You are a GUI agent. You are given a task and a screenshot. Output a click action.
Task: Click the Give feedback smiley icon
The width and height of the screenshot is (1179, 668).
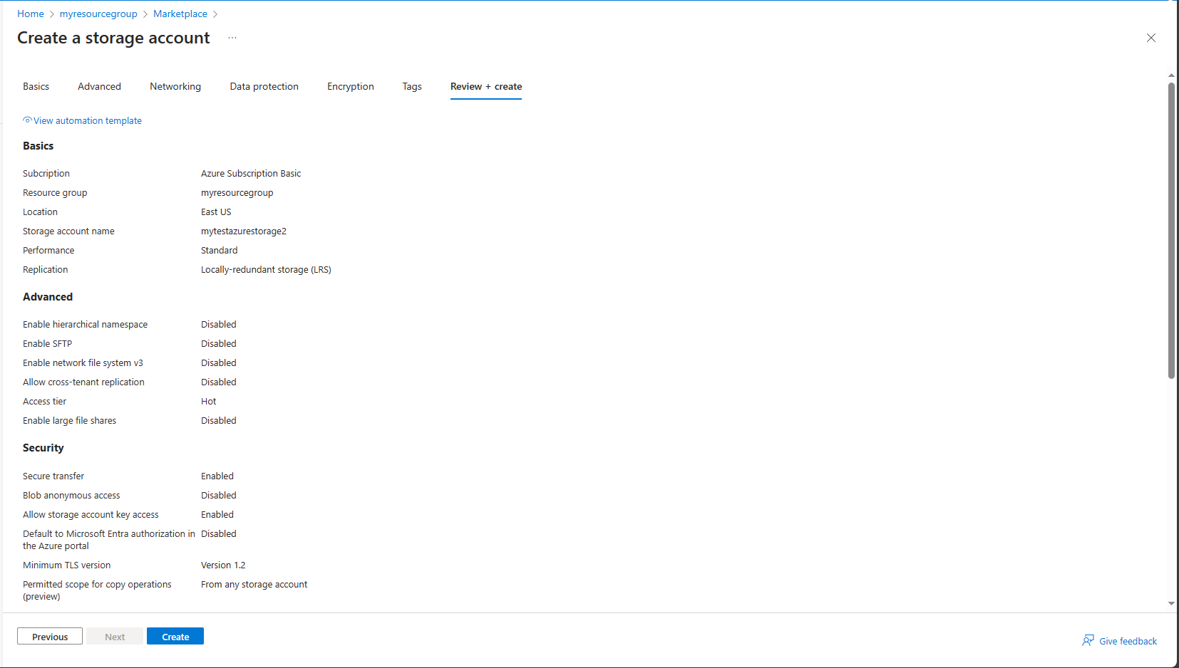tap(1088, 640)
